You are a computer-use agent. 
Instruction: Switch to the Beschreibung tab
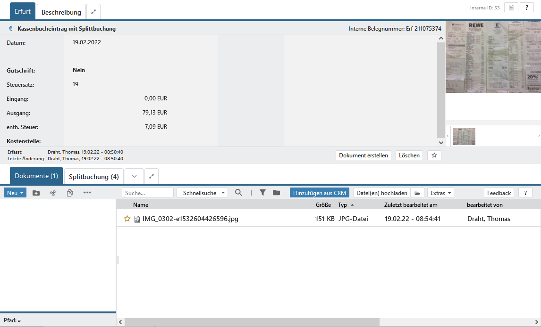coord(61,12)
